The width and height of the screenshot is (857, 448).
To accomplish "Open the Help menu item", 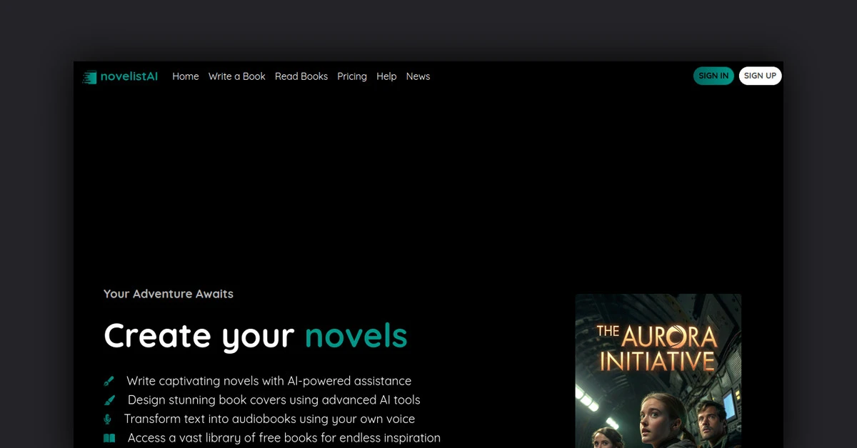I will 386,76.
